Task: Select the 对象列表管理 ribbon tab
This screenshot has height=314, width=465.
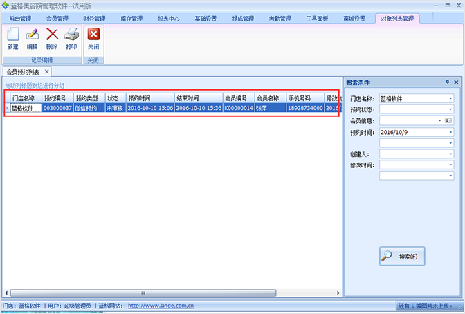Action: [x=397, y=19]
